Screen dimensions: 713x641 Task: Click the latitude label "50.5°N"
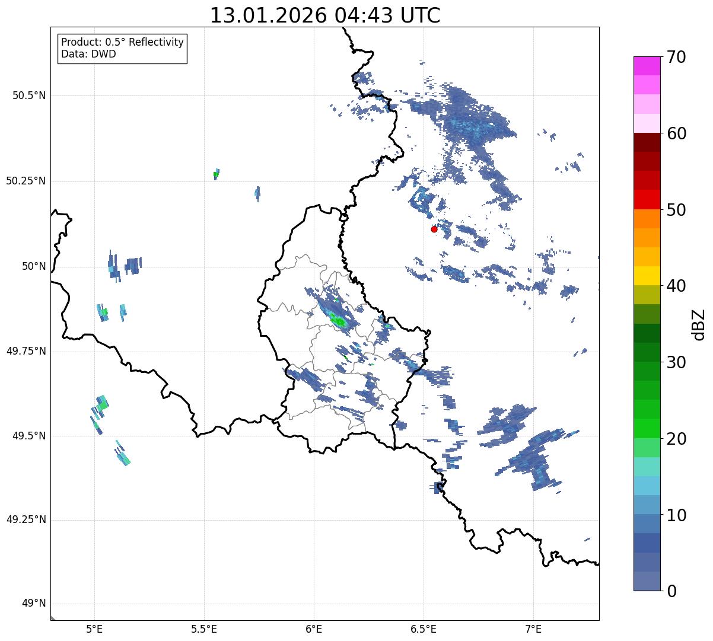pyautogui.click(x=29, y=95)
